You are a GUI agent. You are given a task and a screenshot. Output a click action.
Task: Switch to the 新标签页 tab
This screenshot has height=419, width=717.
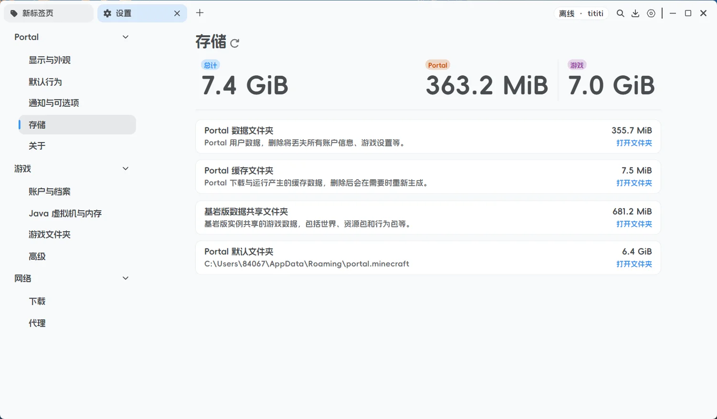coord(49,13)
